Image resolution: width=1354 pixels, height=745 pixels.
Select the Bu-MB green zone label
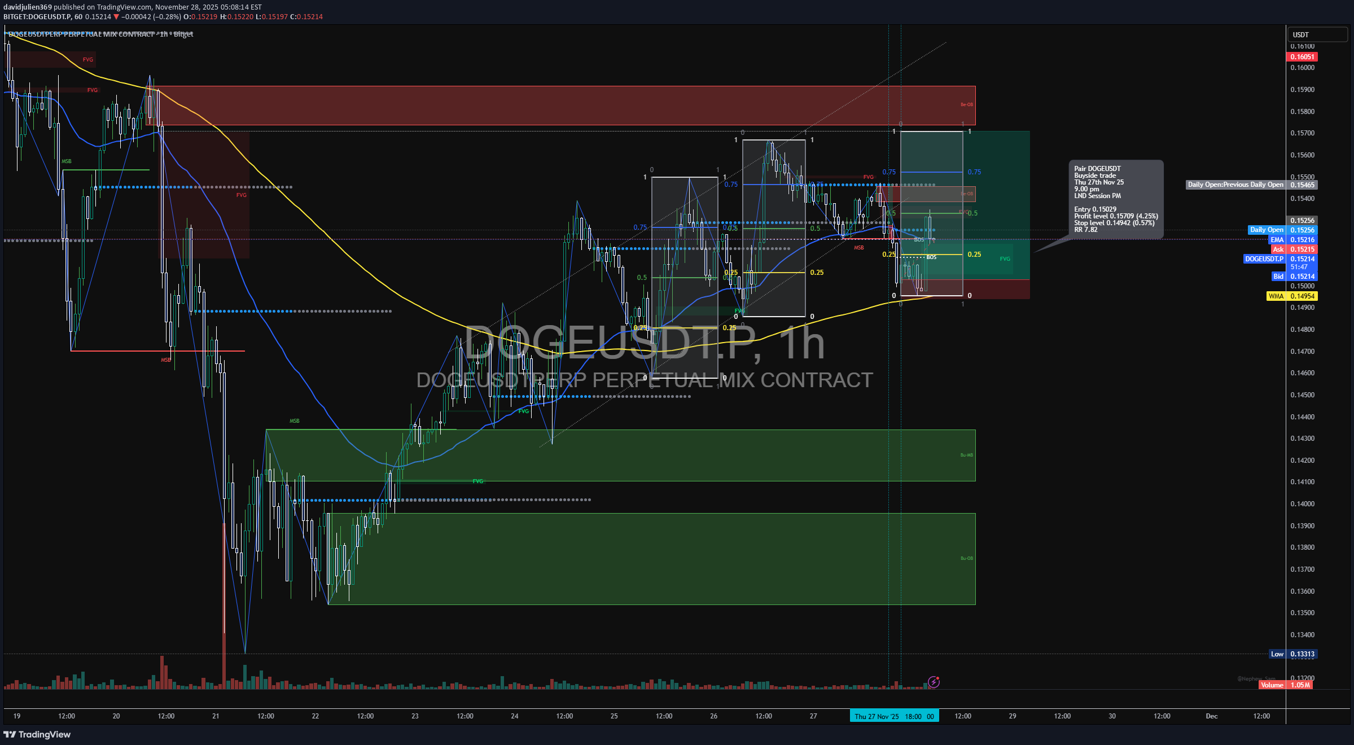click(x=966, y=455)
